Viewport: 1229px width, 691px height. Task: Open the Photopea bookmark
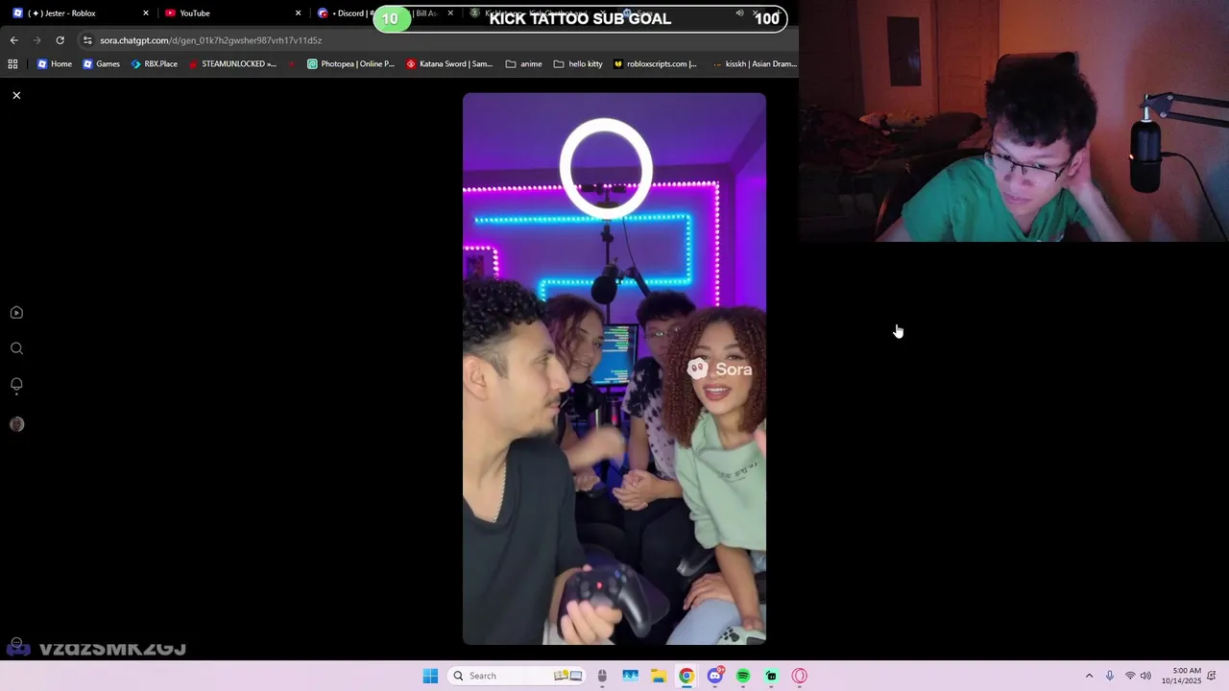tap(350, 64)
